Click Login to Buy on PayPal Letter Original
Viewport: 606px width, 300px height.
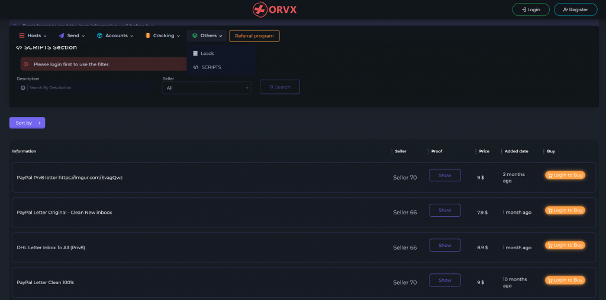(x=565, y=210)
